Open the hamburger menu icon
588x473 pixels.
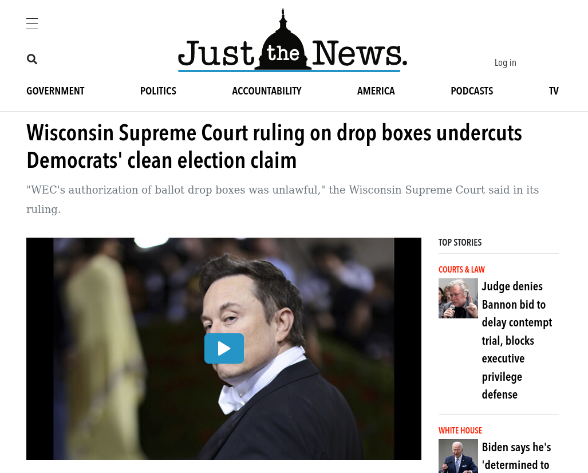(32, 23)
